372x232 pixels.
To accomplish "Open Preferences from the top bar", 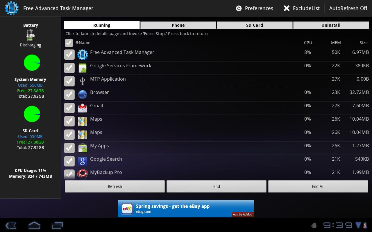I will pos(255,8).
